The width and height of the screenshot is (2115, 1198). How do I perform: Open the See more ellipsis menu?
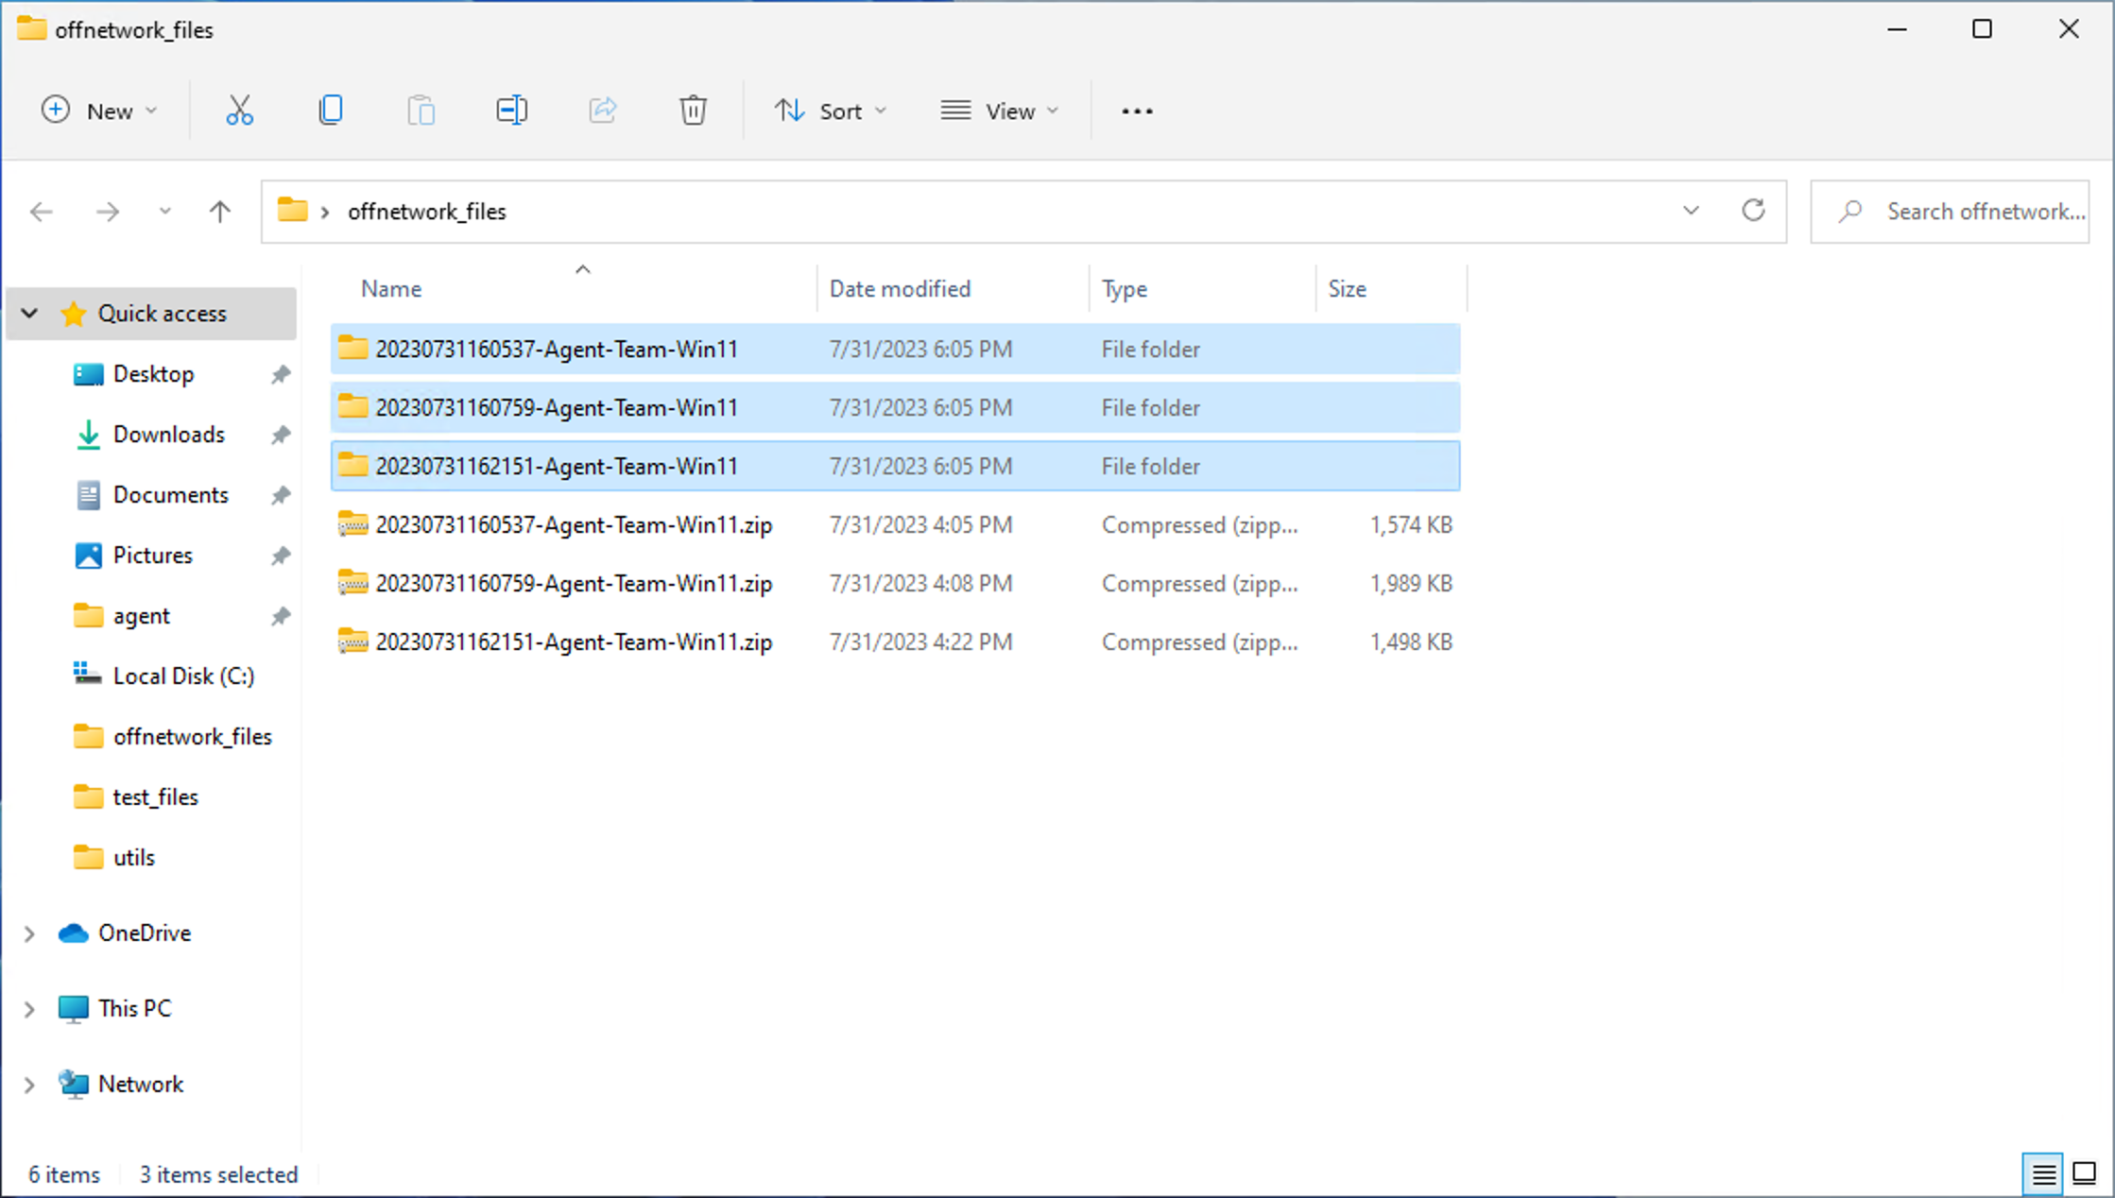click(x=1137, y=111)
